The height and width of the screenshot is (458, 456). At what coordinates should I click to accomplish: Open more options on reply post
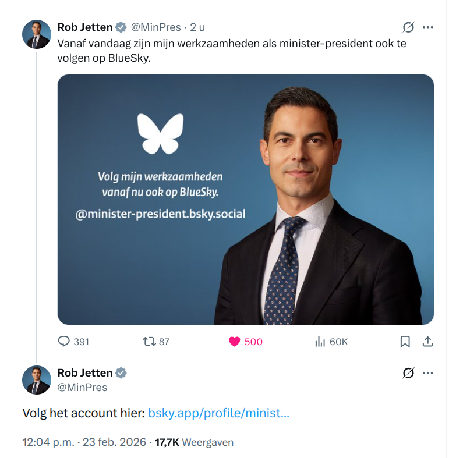428,373
